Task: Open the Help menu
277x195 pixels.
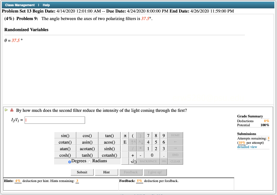Action: 46,5
